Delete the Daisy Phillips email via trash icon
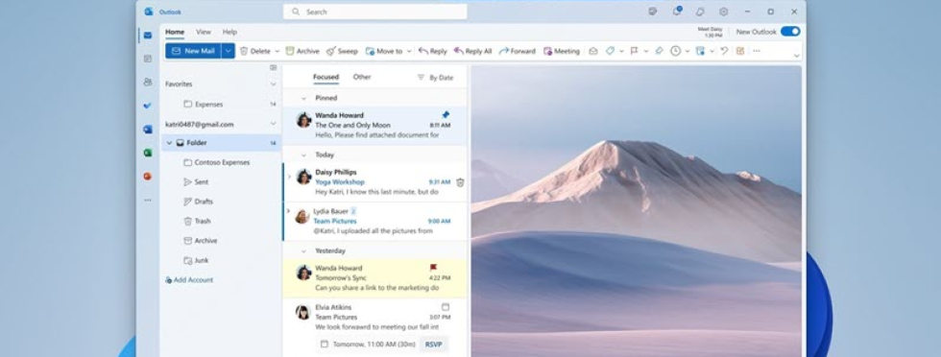941x357 pixels. (x=460, y=182)
